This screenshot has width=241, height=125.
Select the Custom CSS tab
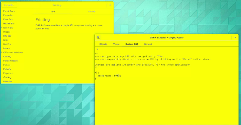coord(132,44)
